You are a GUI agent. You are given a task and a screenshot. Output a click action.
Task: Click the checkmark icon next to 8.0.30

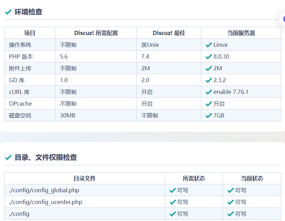209,56
